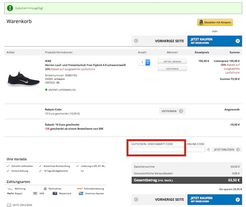
Task: Click the question mark help icon
Action: click(208, 150)
